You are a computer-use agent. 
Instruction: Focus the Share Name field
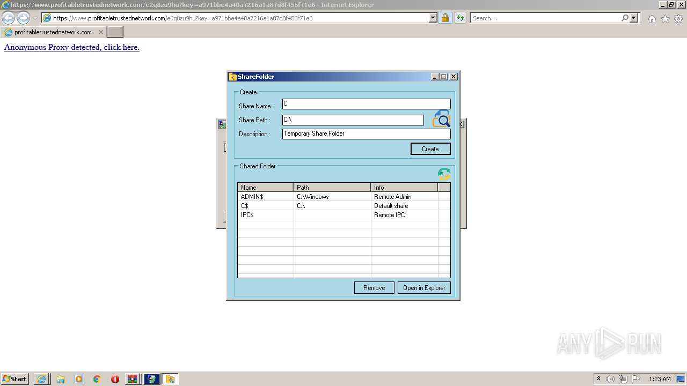(x=366, y=104)
